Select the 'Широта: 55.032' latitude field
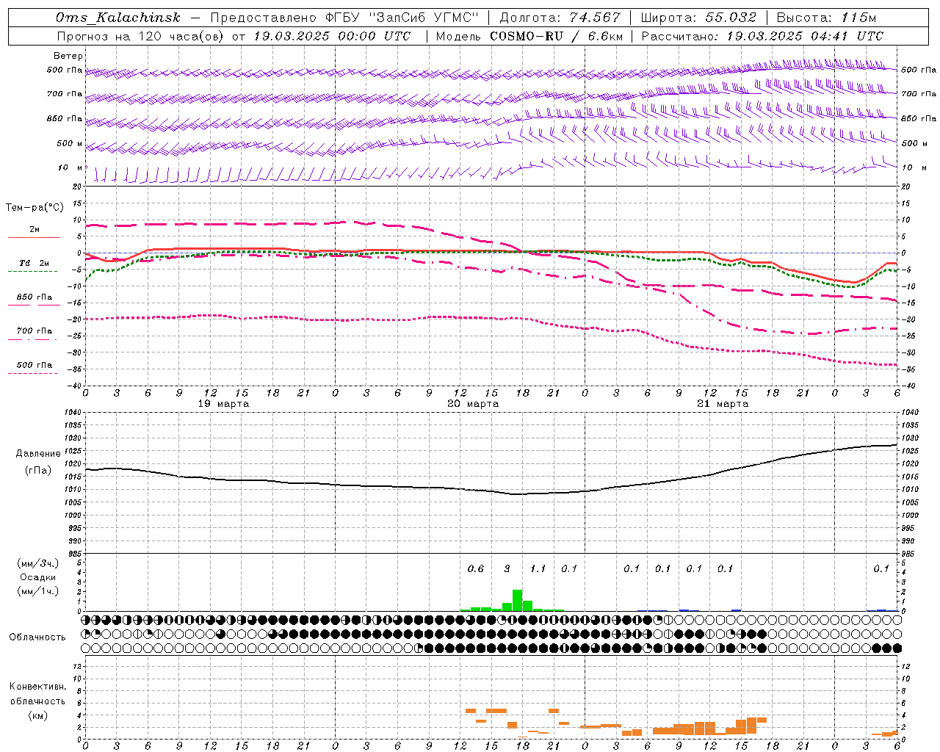 (698, 18)
